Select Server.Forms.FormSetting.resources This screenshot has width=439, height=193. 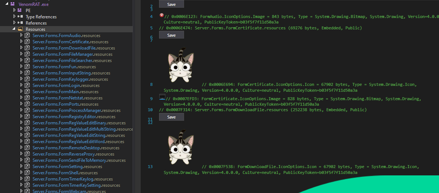67,167
